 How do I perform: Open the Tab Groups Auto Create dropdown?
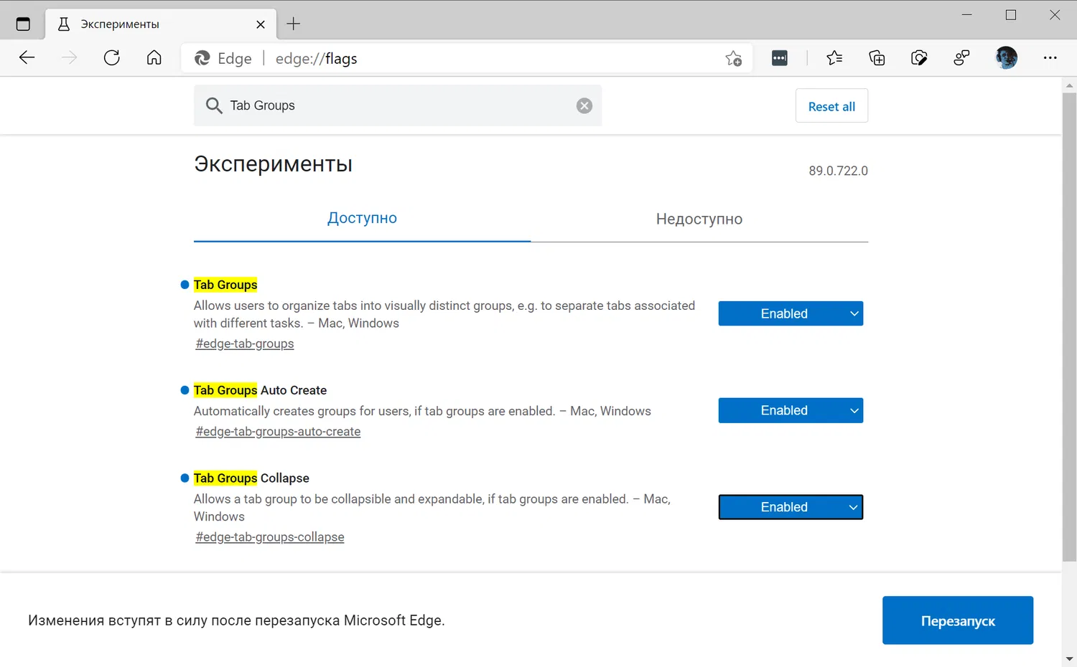790,410
